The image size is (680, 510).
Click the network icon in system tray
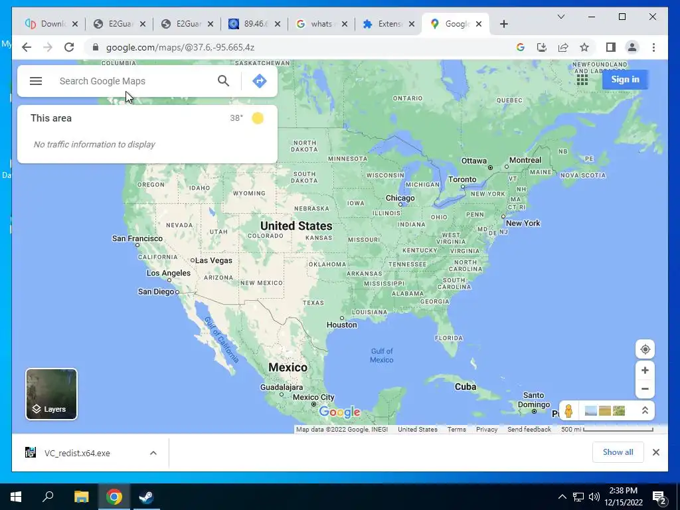coord(578,497)
